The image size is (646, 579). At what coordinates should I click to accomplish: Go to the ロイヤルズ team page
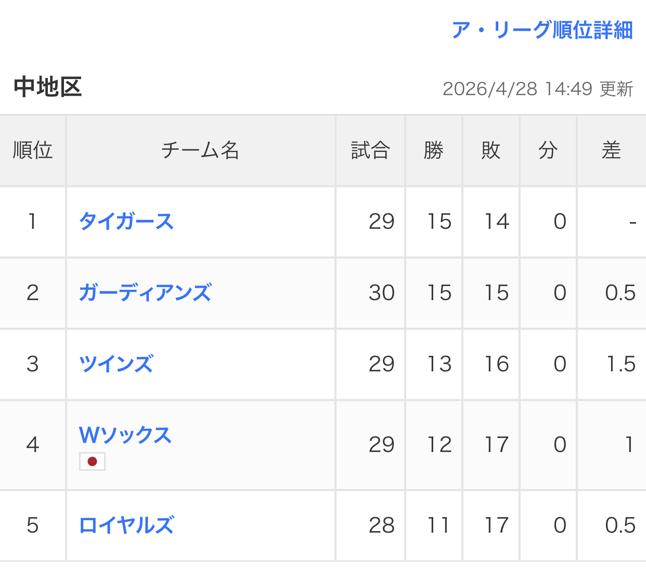point(126,525)
